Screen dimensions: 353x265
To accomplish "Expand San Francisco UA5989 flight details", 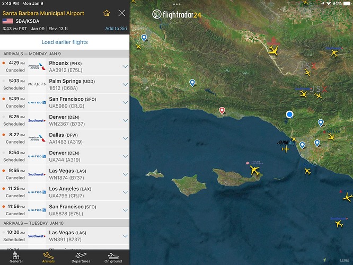I will (125, 102).
